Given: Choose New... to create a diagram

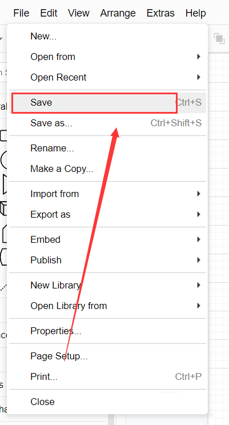Looking at the screenshot, I should point(107,36).
